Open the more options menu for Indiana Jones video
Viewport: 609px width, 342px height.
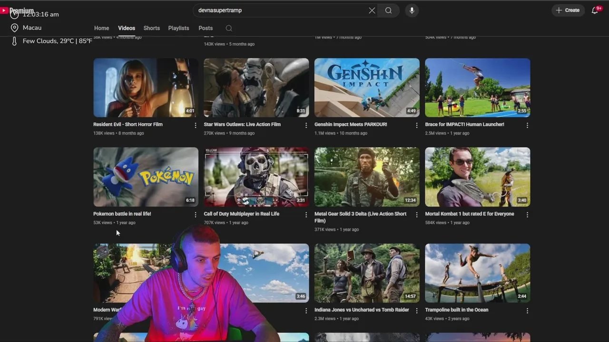[x=417, y=311]
